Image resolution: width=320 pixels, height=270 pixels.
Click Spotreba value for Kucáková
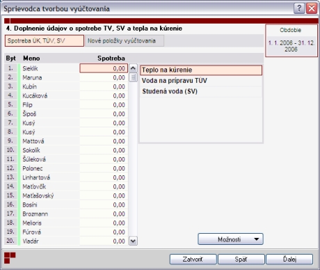pyautogui.click(x=104, y=95)
